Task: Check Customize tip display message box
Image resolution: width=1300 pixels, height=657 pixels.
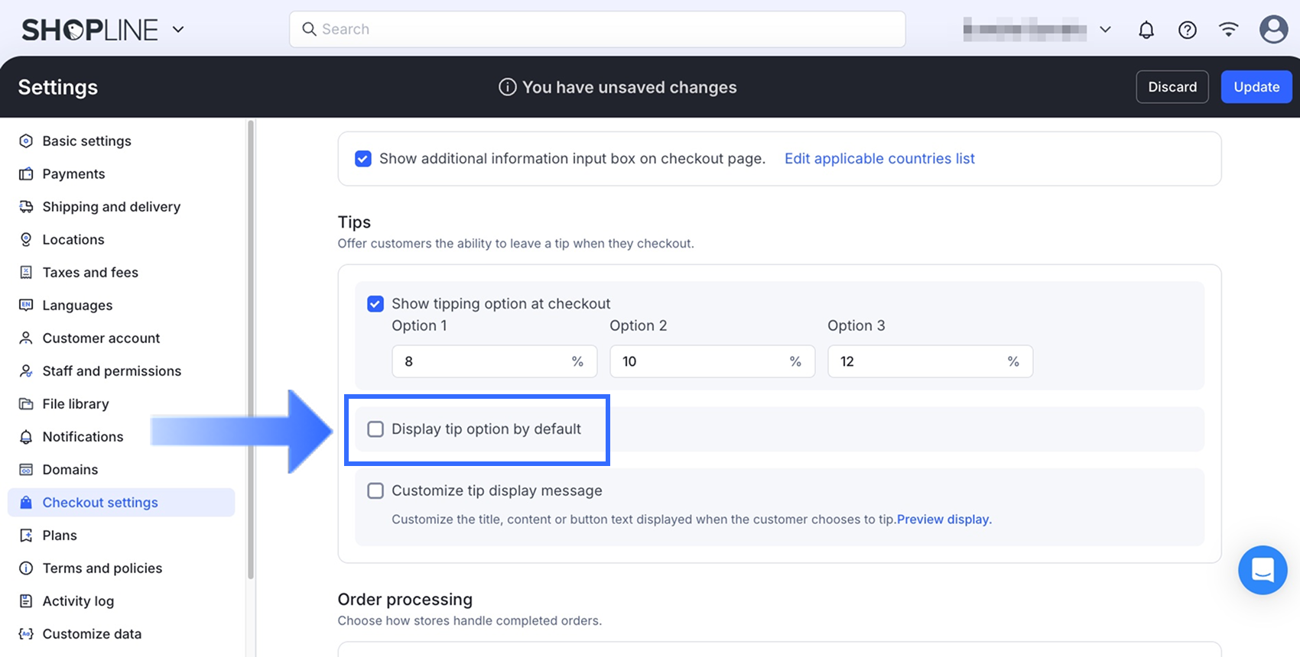Action: click(375, 491)
